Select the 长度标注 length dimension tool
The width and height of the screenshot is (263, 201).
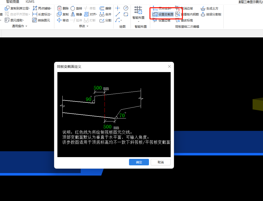42,14
